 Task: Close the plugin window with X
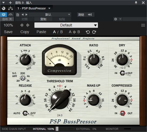tap(143, 3)
